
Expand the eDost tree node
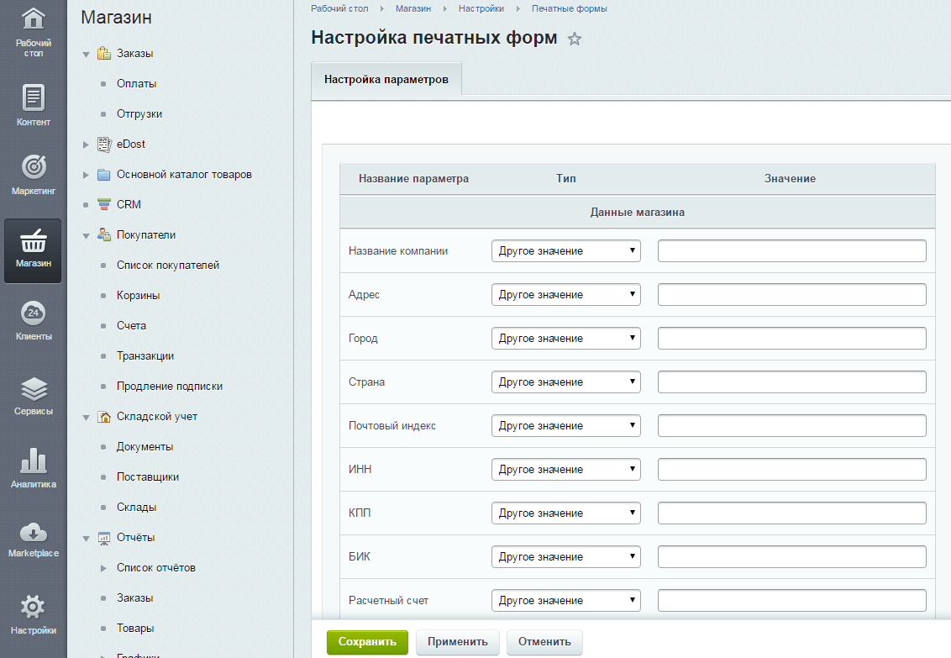(86, 145)
